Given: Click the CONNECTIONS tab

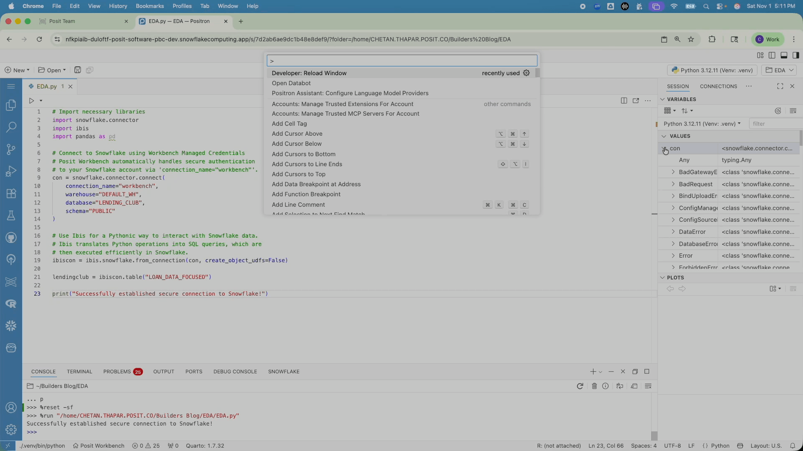Looking at the screenshot, I should click(x=718, y=86).
